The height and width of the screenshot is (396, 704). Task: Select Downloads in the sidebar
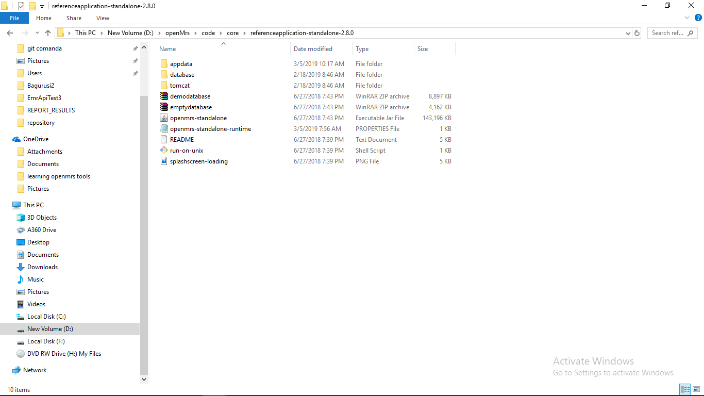click(x=42, y=267)
